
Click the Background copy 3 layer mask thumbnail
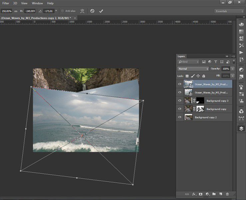(200, 100)
